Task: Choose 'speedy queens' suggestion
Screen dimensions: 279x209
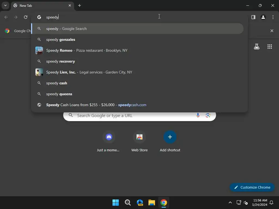Action: (137, 94)
